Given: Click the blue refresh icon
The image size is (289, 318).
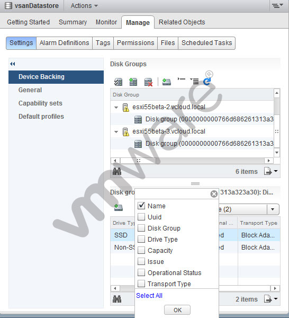Looking at the screenshot, I should (207, 82).
